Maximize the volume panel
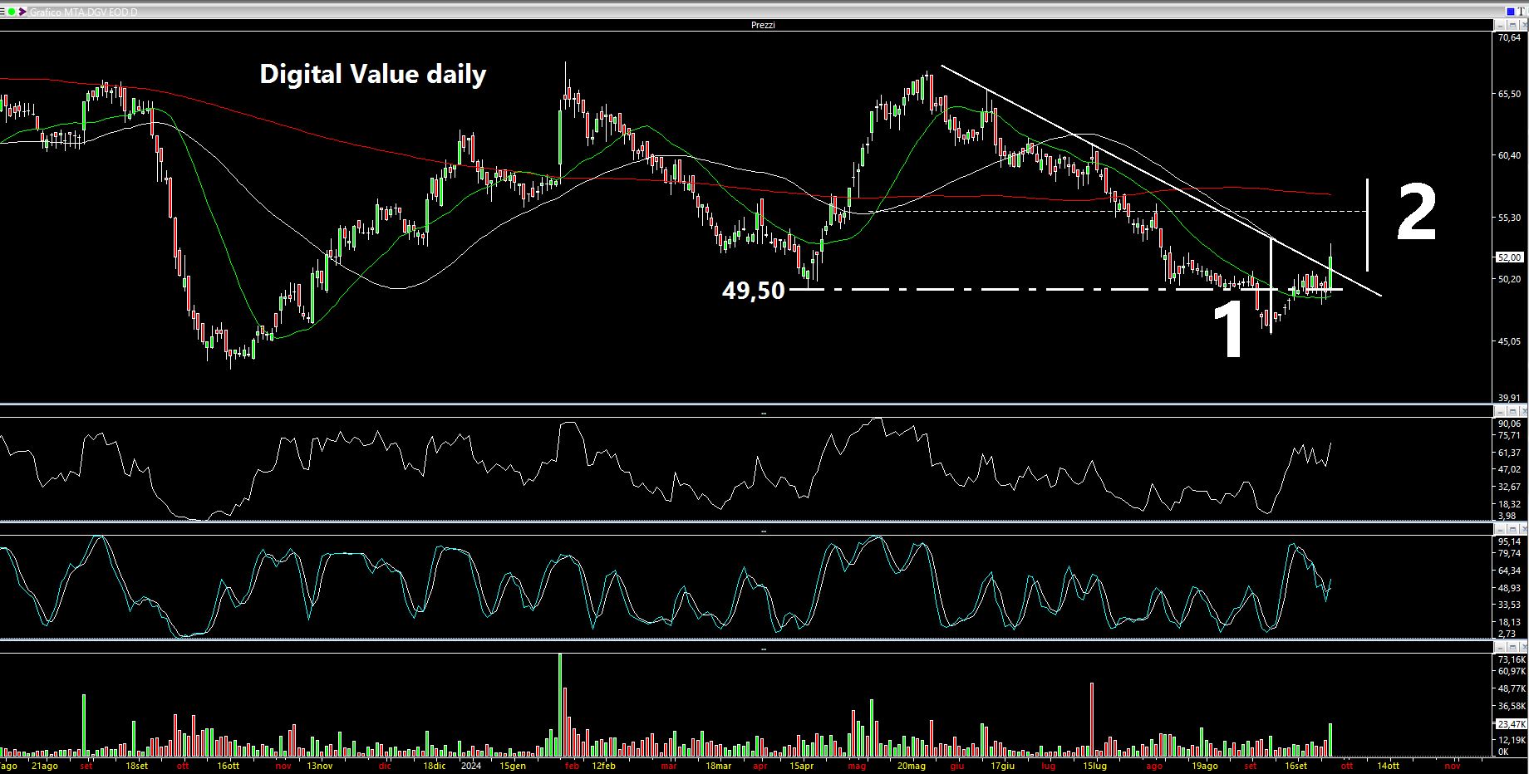1529x774 pixels. [x=1512, y=647]
